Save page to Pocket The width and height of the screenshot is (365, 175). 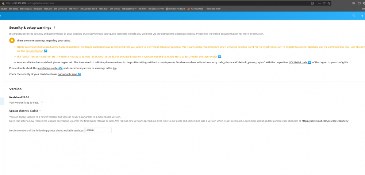click(324, 3)
